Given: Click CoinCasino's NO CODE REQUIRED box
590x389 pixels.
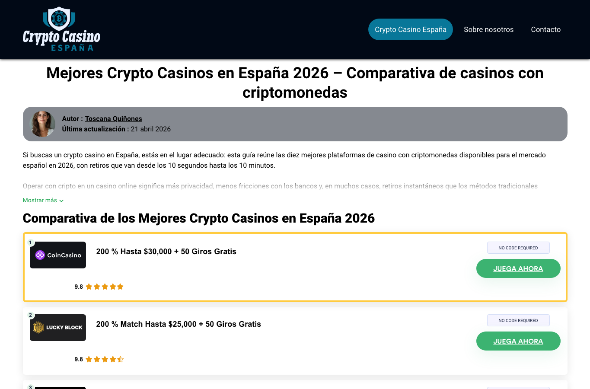Looking at the screenshot, I should [x=518, y=248].
